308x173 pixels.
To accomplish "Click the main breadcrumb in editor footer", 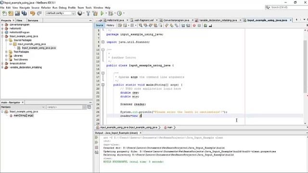I will click(x=170, y=127).
